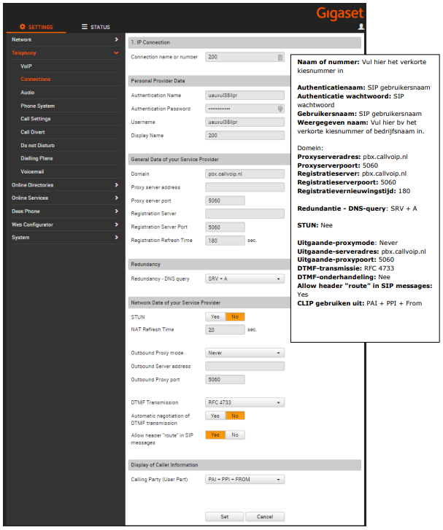Screen dimensions: 443x530
Task: Click the gear icon in the Settings tab
Action: (x=23, y=27)
